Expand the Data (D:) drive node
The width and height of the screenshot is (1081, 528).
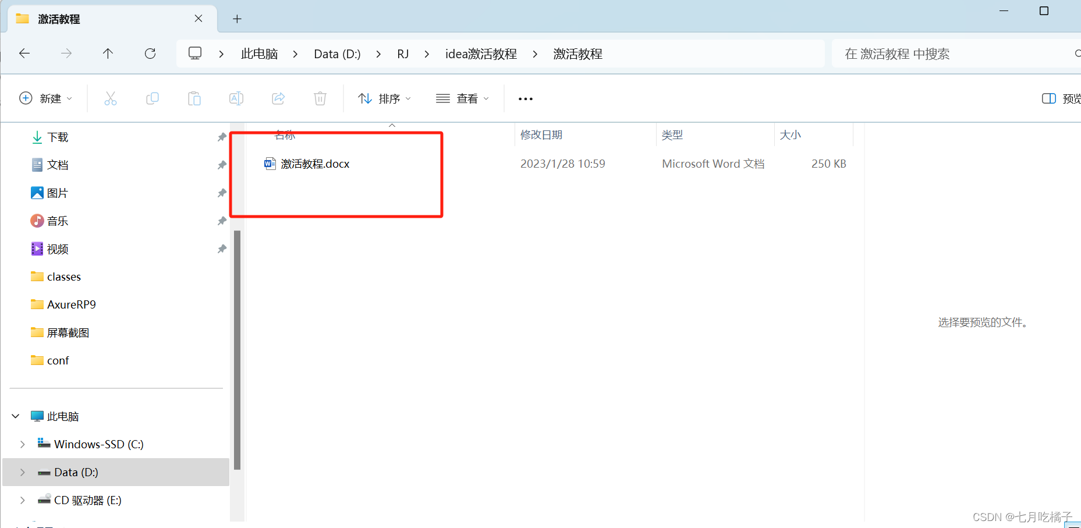point(23,472)
